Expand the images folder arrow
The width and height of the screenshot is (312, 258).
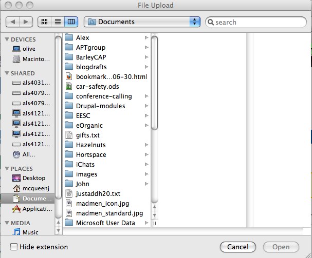click(146, 174)
